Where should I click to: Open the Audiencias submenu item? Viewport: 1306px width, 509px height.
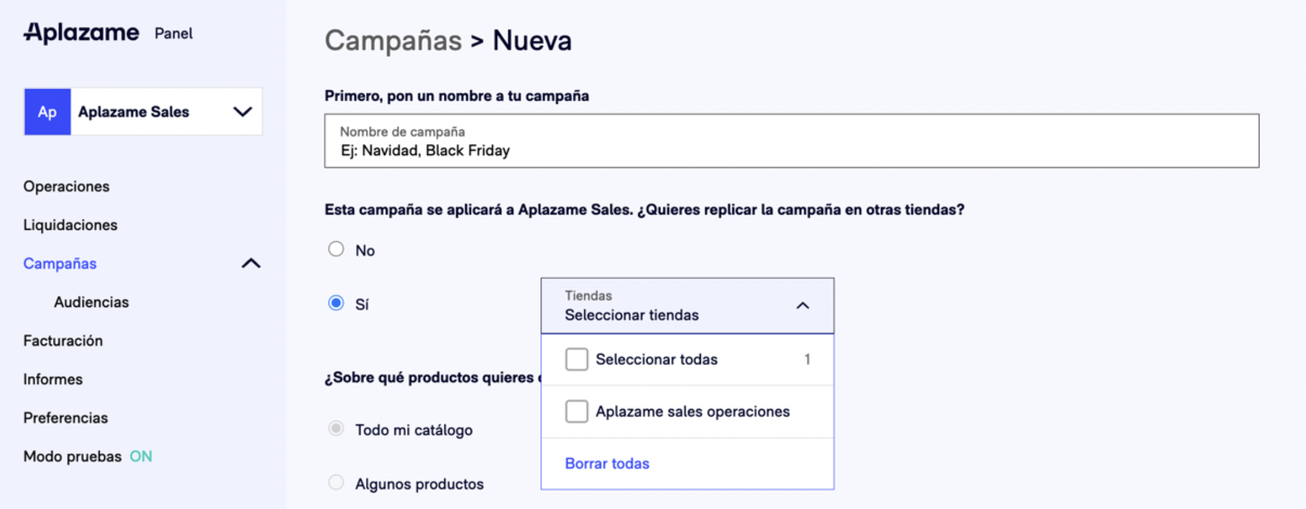tap(91, 302)
